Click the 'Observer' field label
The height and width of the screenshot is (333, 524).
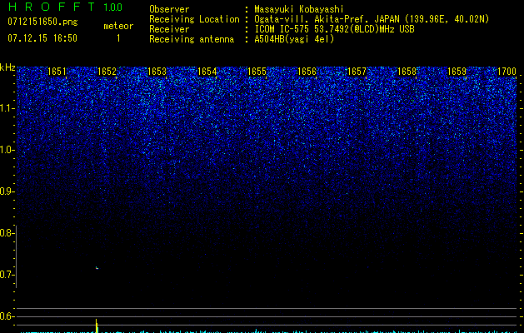tap(169, 9)
